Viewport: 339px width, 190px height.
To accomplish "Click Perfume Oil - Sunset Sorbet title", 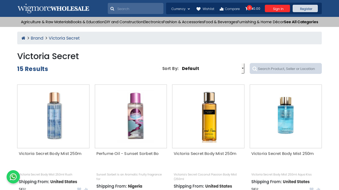I will click(128, 154).
